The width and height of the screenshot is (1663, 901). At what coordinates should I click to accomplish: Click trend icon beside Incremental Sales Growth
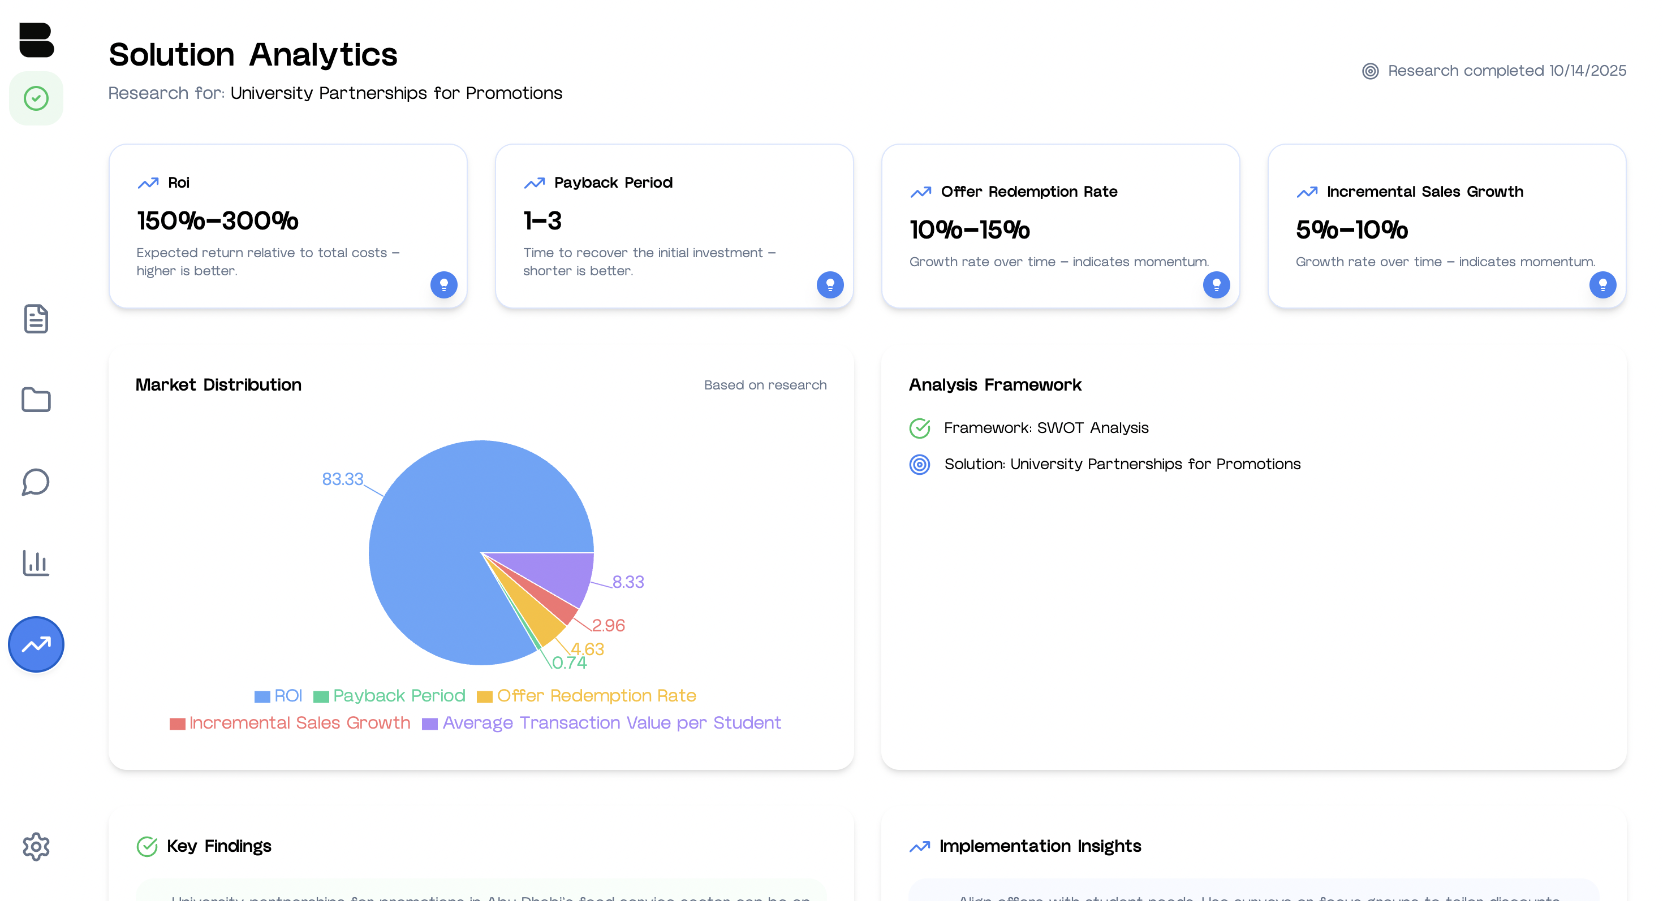point(1307,192)
